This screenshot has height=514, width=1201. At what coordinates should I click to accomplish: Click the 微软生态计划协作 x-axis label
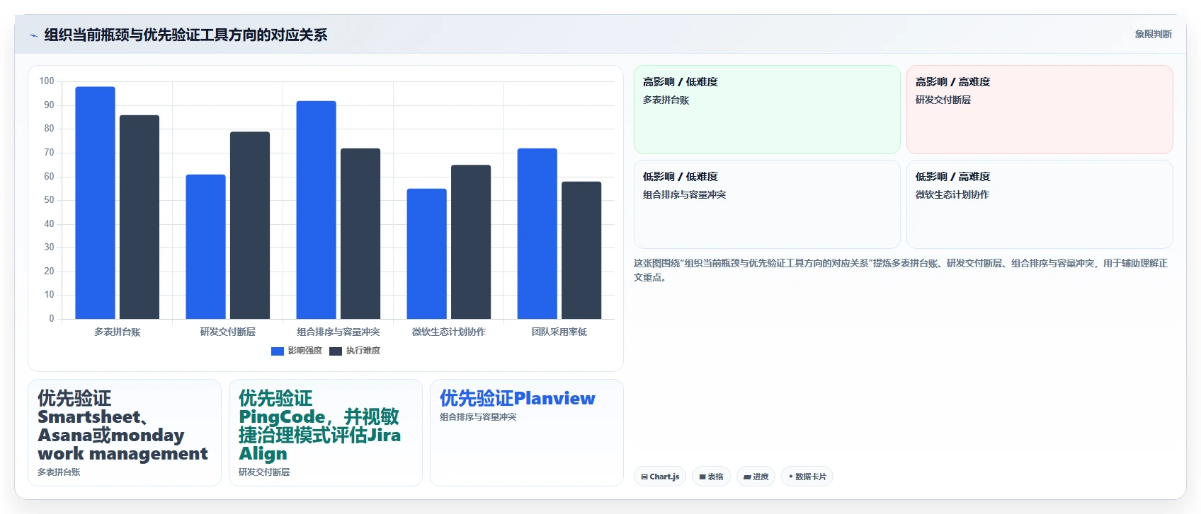[x=449, y=332]
